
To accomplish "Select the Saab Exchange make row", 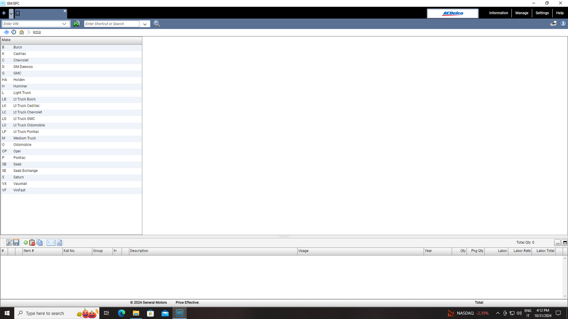I will click(71, 171).
